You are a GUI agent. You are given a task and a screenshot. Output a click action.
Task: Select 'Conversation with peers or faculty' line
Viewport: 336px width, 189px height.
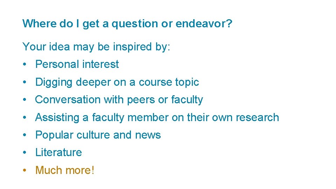pos(119,100)
